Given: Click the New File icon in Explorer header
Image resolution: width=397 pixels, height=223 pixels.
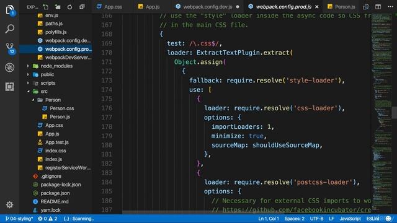Looking at the screenshot, I should (x=45, y=7).
